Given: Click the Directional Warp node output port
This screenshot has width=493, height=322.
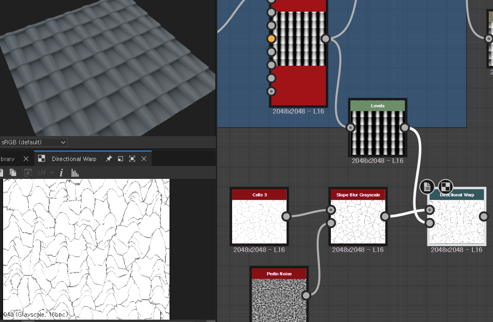Looking at the screenshot, I should tap(484, 216).
